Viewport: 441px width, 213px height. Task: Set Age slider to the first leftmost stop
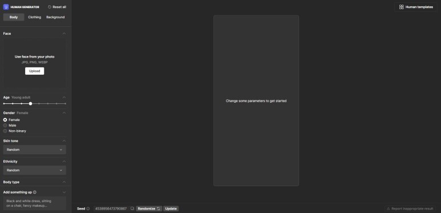(x=4, y=103)
